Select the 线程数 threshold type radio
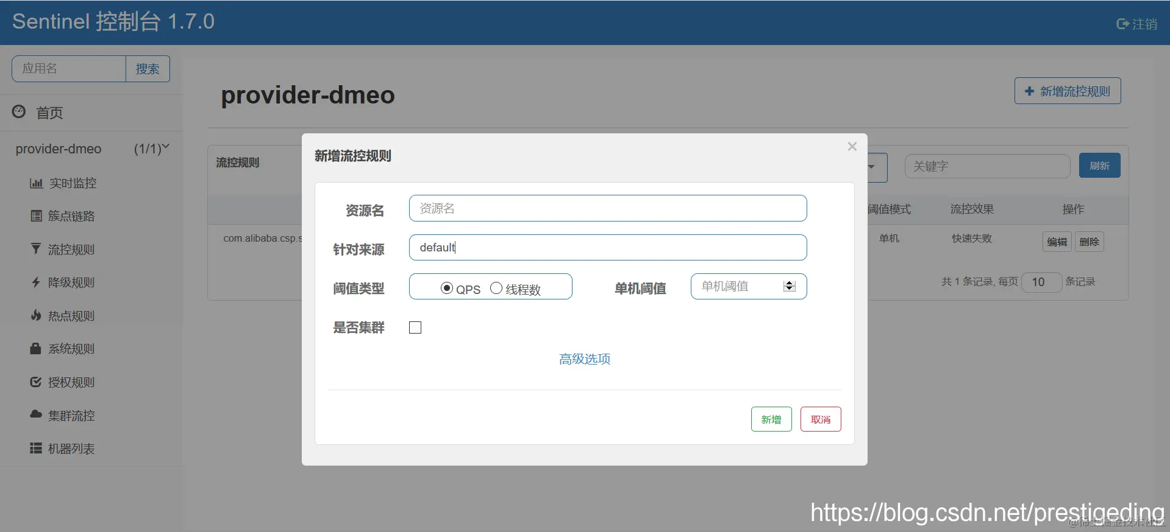This screenshot has width=1170, height=532. [x=496, y=289]
